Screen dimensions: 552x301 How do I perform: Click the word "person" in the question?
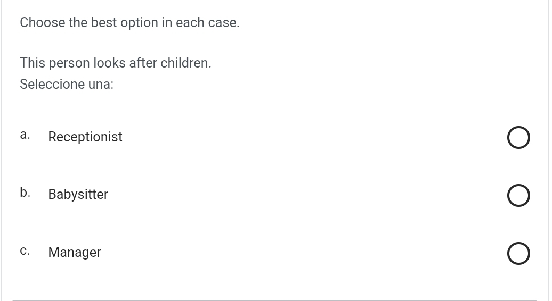69,63
